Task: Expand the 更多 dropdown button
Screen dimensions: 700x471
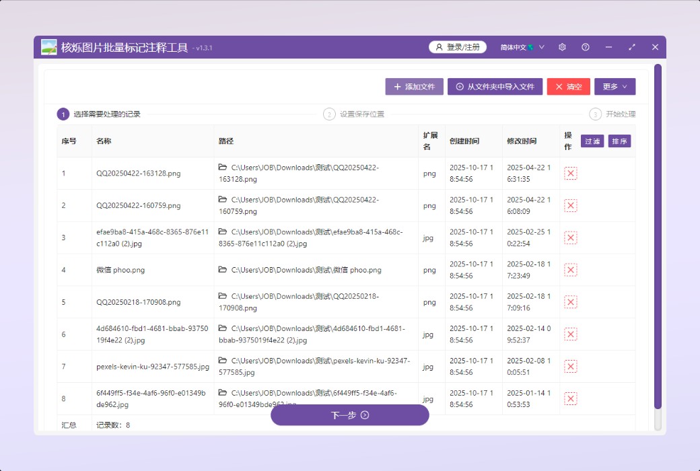Action: tap(615, 87)
